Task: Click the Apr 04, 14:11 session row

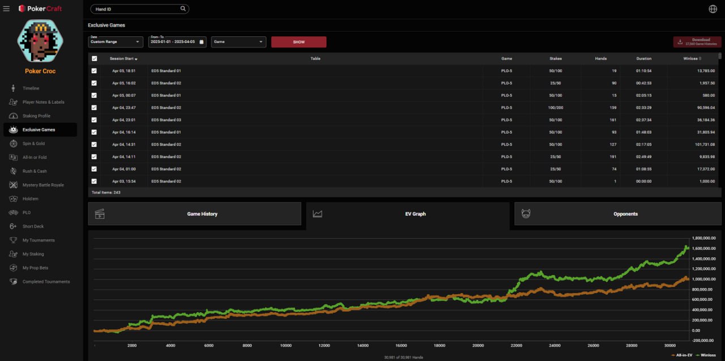Action: (403, 157)
